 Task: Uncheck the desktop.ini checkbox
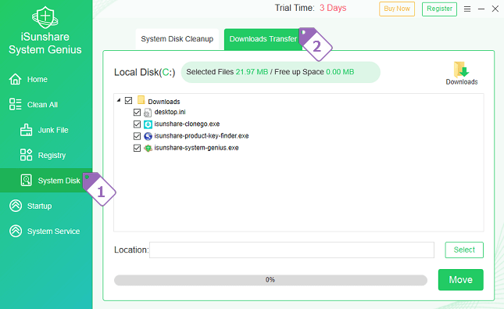pos(137,113)
